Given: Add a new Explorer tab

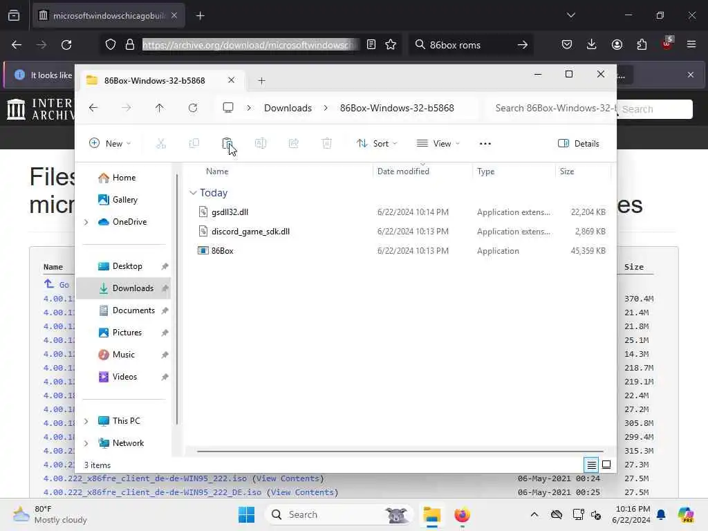Looking at the screenshot, I should 261,81.
